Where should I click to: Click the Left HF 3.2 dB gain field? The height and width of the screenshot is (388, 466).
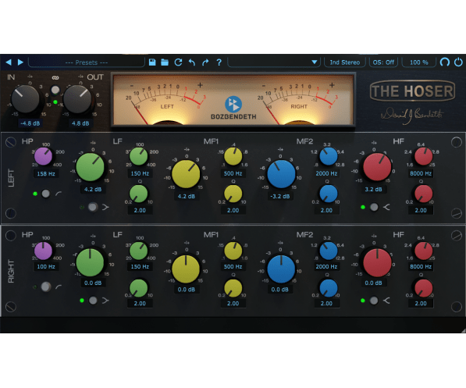pos(373,190)
